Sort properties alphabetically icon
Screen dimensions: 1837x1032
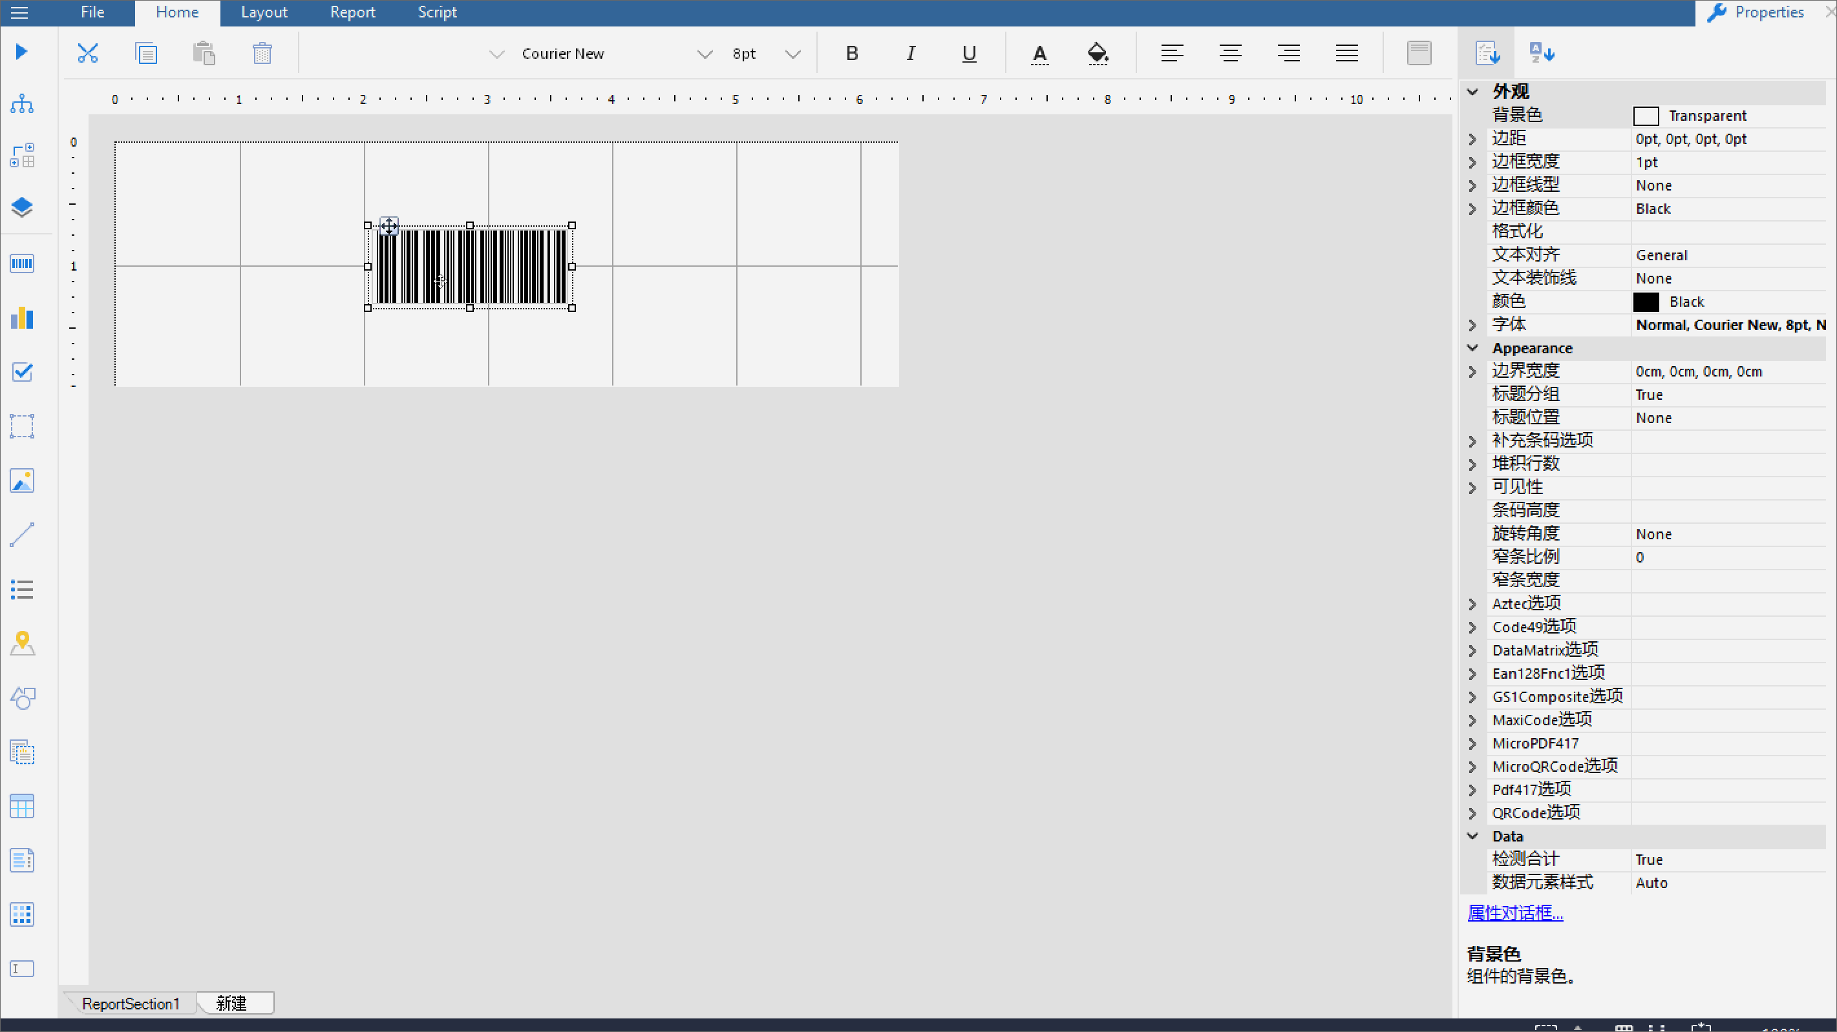coord(1542,53)
